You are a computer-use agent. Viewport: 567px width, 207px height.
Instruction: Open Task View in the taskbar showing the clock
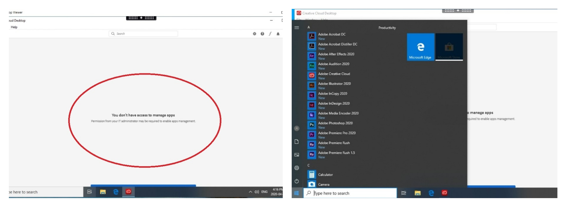(x=89, y=192)
